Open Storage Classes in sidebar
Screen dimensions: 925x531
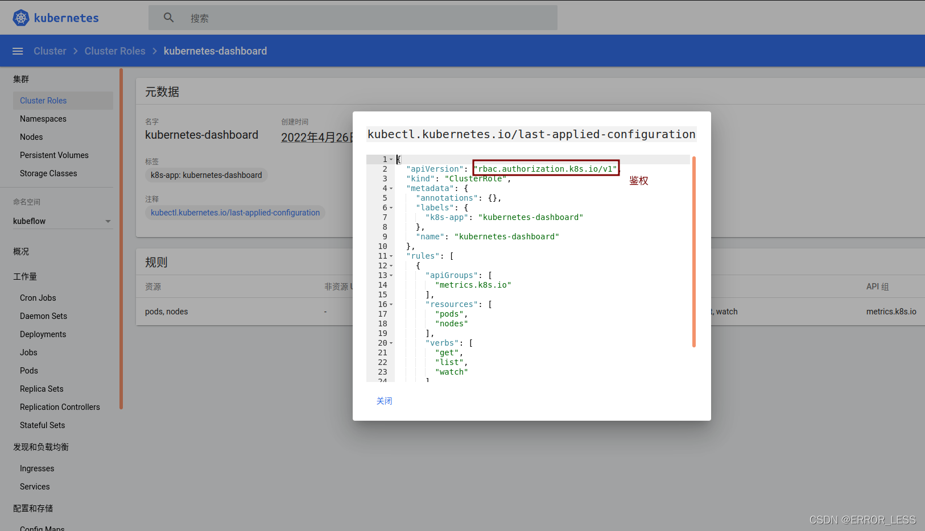click(x=48, y=173)
